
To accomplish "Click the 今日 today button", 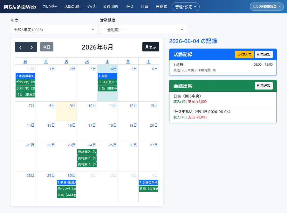I will click(47, 47).
